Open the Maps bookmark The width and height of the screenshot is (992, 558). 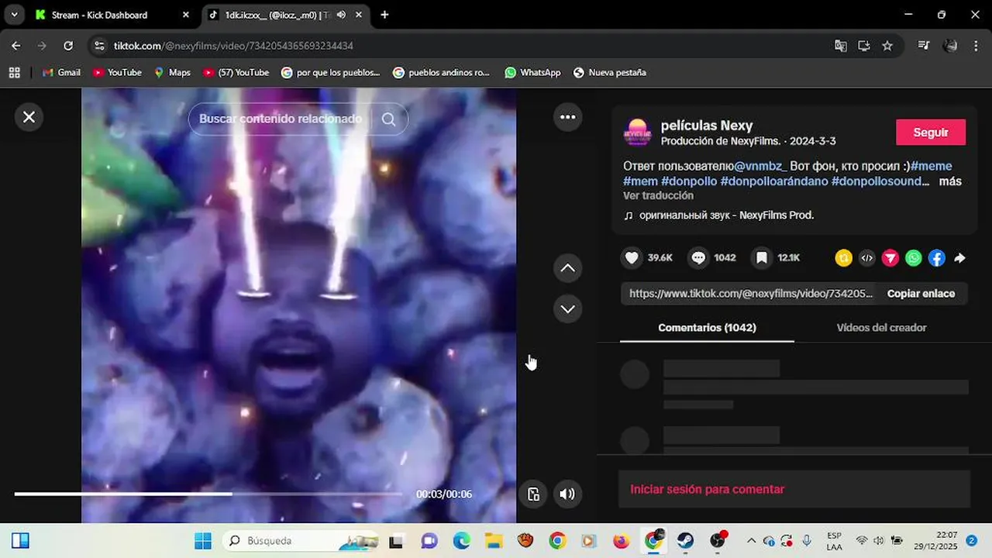pyautogui.click(x=172, y=72)
